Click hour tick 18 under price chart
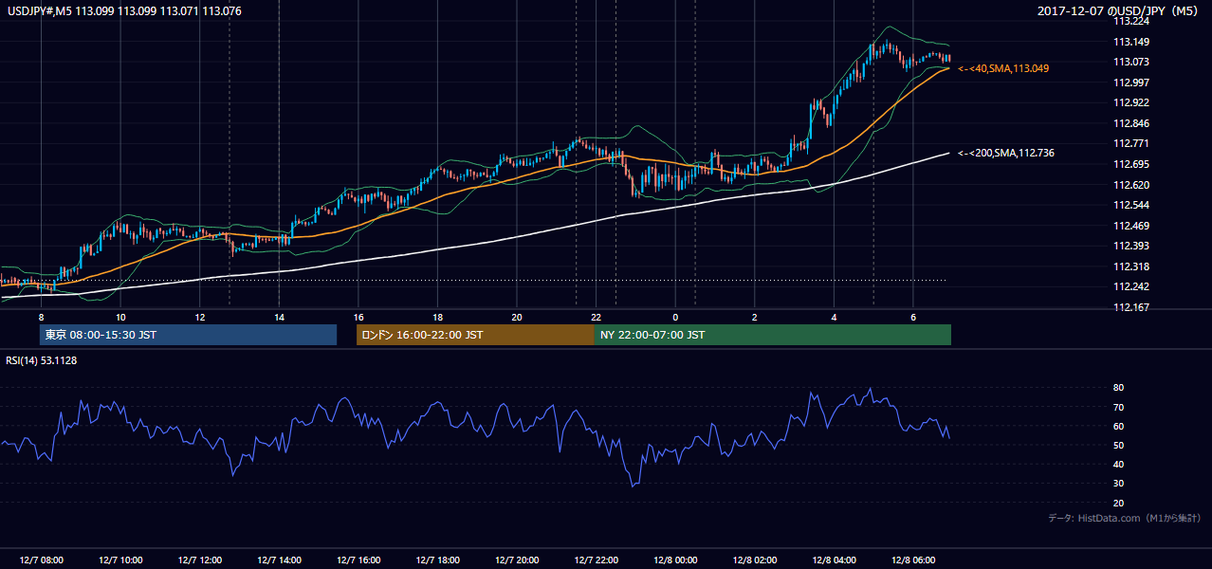Screen dimensions: 1212x569 pos(437,317)
